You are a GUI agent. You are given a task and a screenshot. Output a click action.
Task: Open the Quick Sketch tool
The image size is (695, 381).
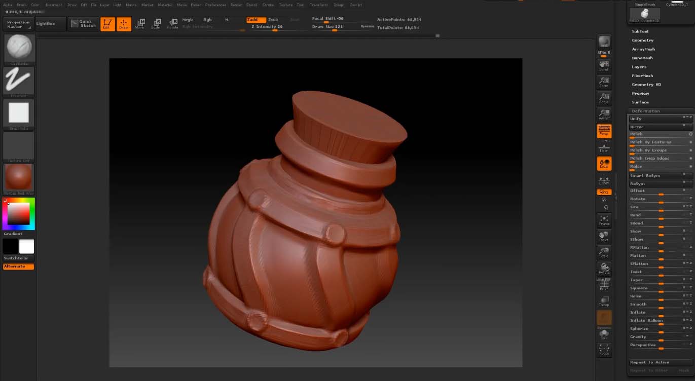point(83,24)
